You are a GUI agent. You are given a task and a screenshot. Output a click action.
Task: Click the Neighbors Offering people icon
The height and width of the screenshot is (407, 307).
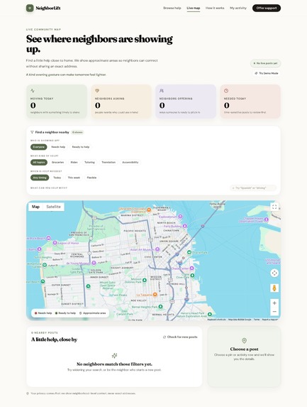[x=162, y=91]
